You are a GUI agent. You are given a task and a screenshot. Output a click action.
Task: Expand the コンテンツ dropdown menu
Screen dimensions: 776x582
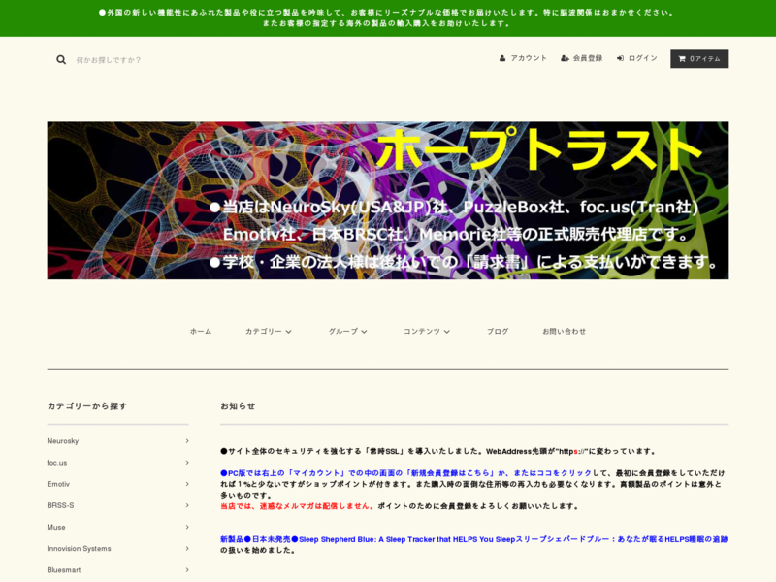pos(427,331)
